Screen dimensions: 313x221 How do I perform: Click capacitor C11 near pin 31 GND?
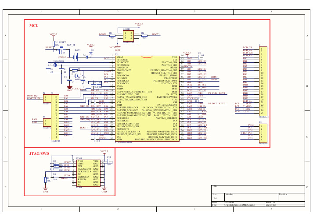coord(94,139)
